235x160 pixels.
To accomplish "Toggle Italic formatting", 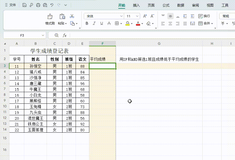I will coord(94,23).
